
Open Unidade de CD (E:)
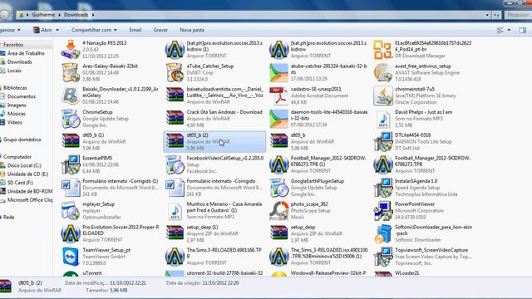coord(27,174)
